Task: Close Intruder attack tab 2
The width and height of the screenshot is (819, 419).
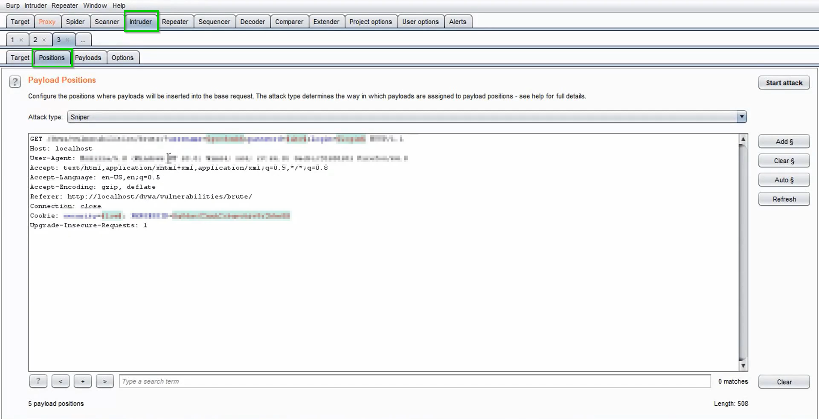Action: tap(45, 39)
